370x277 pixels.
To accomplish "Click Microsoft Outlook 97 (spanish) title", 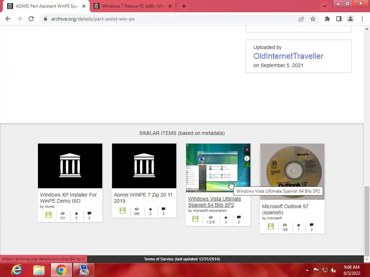I will pos(285,210).
